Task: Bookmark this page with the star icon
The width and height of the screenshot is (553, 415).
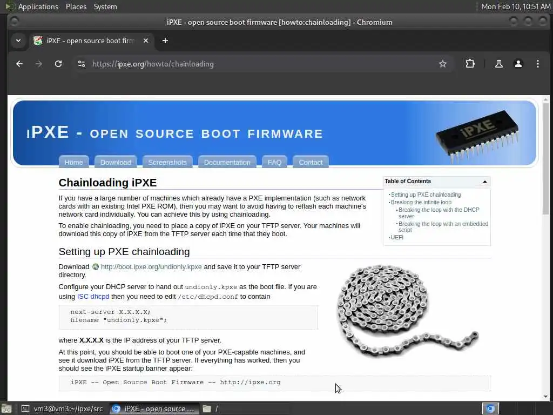Action: tap(443, 64)
